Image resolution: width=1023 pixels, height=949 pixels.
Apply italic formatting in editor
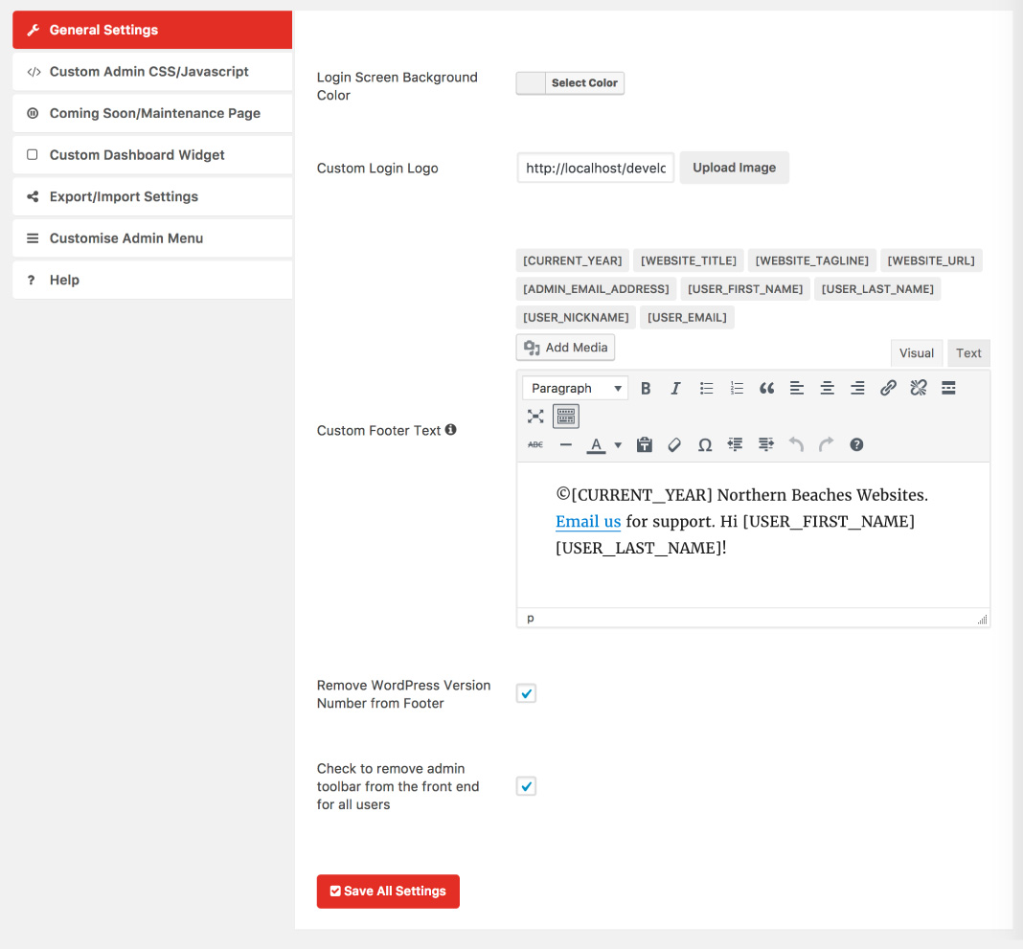click(675, 388)
